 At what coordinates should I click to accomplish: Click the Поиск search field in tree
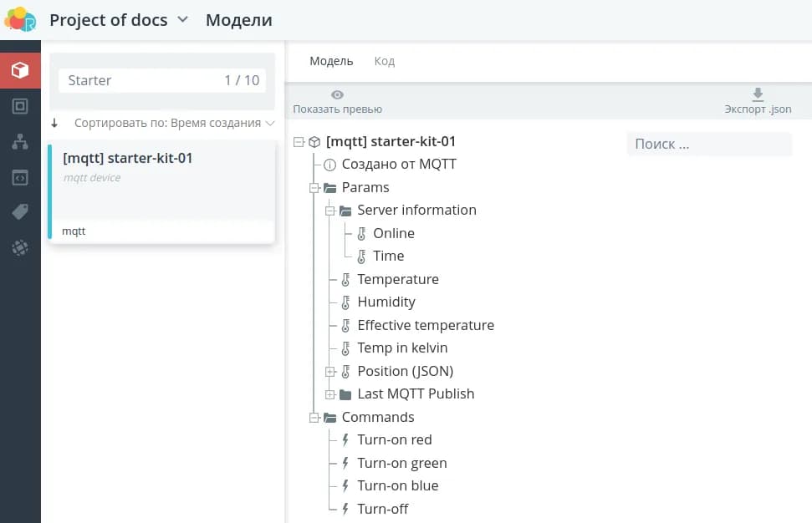708,144
